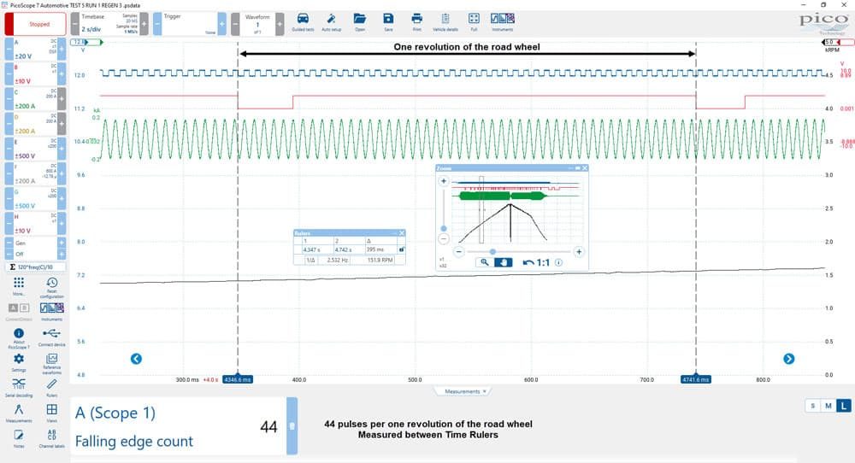Open the Trigger settings panel
The image size is (855, 463).
(190, 24)
